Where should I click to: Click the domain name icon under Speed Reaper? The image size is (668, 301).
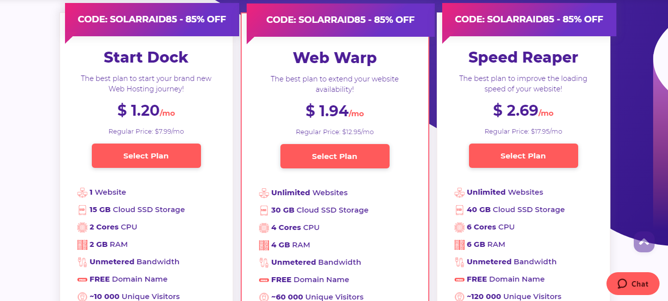(459, 279)
